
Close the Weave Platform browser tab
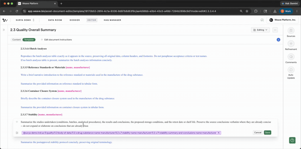(x=55, y=3)
